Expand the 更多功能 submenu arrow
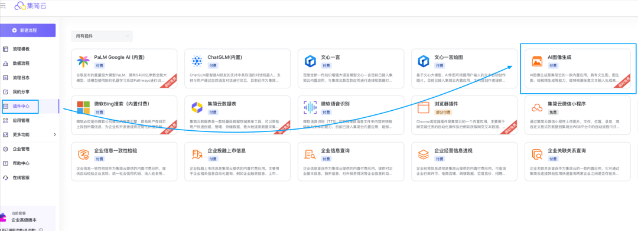This screenshot has height=231, width=638. point(54,134)
